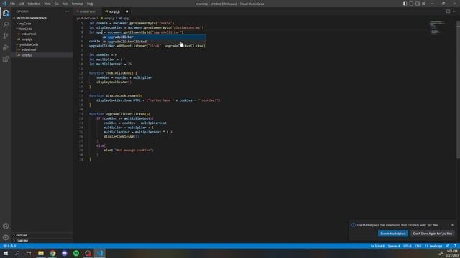460x258 pixels.
Task: Click the VS Code logo in title bar
Action: click(4, 4)
